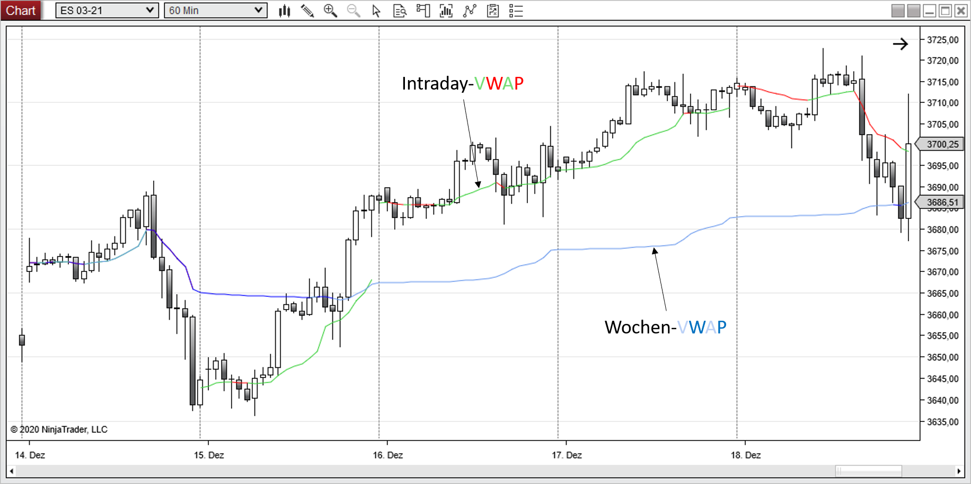
Task: Click the 3710,00 price axis label
Action: pos(943,103)
